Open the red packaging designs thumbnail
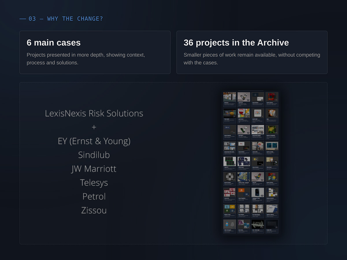Image resolution: width=347 pixels, height=260 pixels. pos(229,192)
